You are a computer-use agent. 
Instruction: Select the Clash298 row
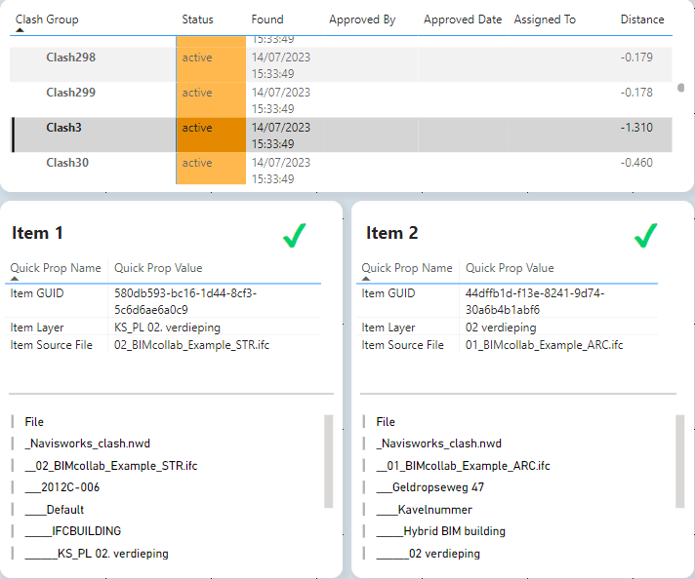(71, 58)
